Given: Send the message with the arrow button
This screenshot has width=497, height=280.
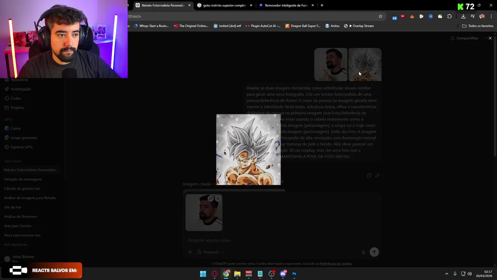Looking at the screenshot, I should click(x=374, y=252).
